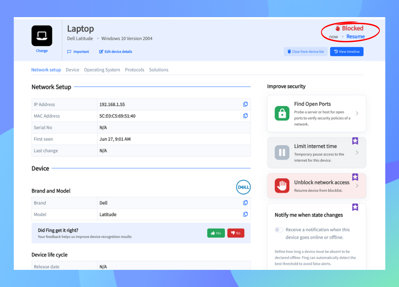Switch to the Operating System tab
Screen dimensions: 399x287
[102, 70]
